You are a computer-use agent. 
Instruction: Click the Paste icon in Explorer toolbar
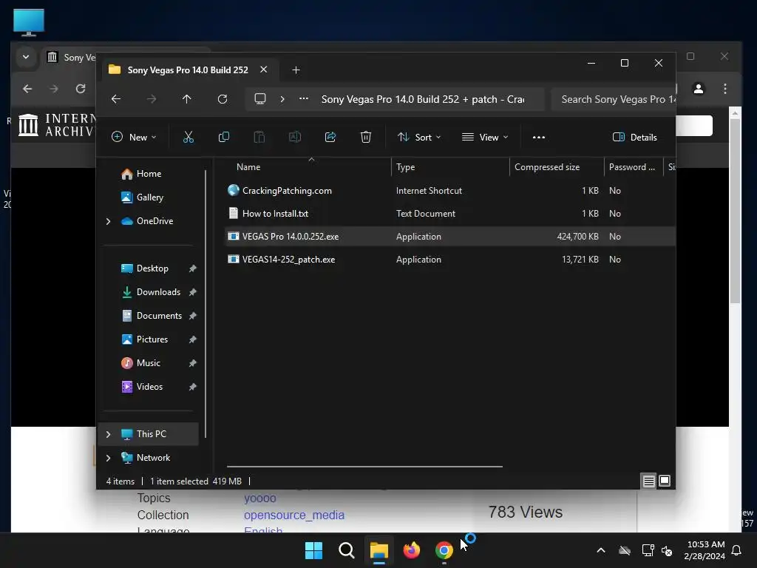coord(259,137)
